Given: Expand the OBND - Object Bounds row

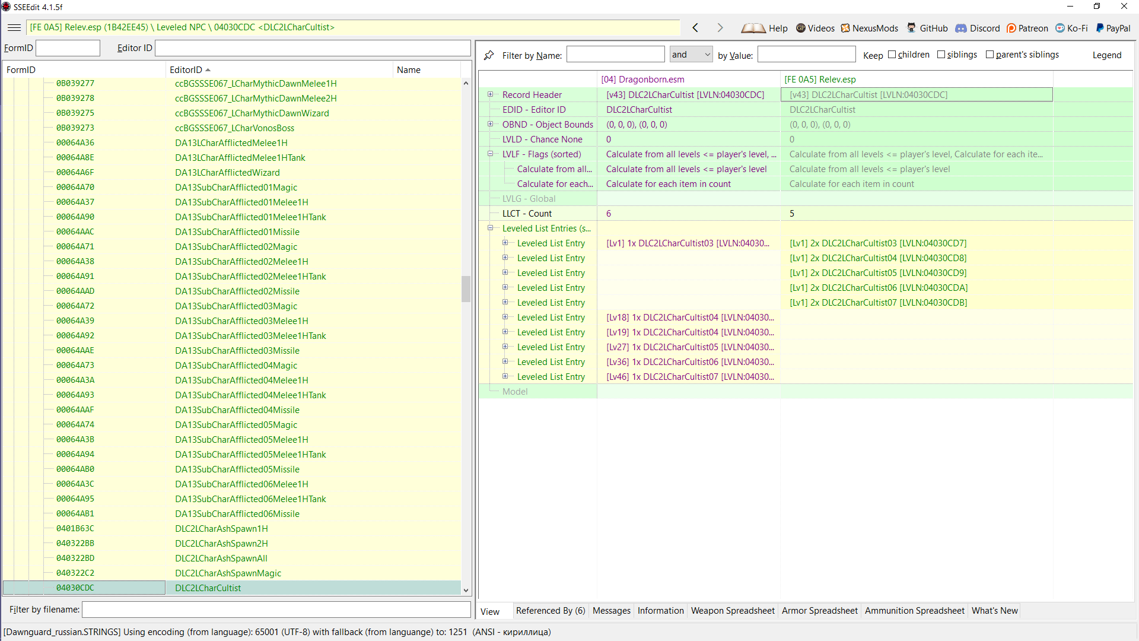Looking at the screenshot, I should [x=490, y=124].
